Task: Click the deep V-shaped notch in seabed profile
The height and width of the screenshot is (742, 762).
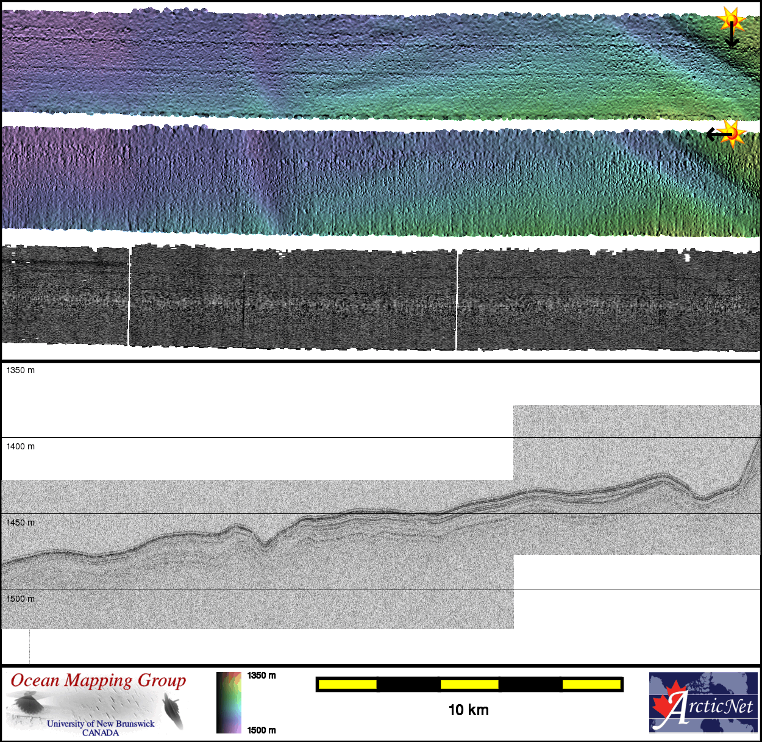Action: [x=265, y=544]
